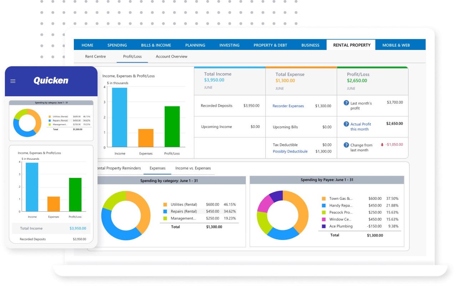The width and height of the screenshot is (457, 286).
Task: Click the Profit/Loss $2,650.00 green amount
Action: [357, 80]
